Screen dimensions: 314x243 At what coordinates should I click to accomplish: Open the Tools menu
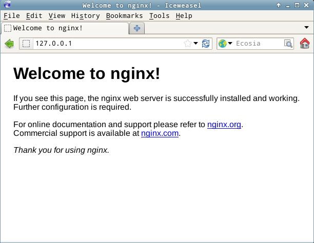159,16
